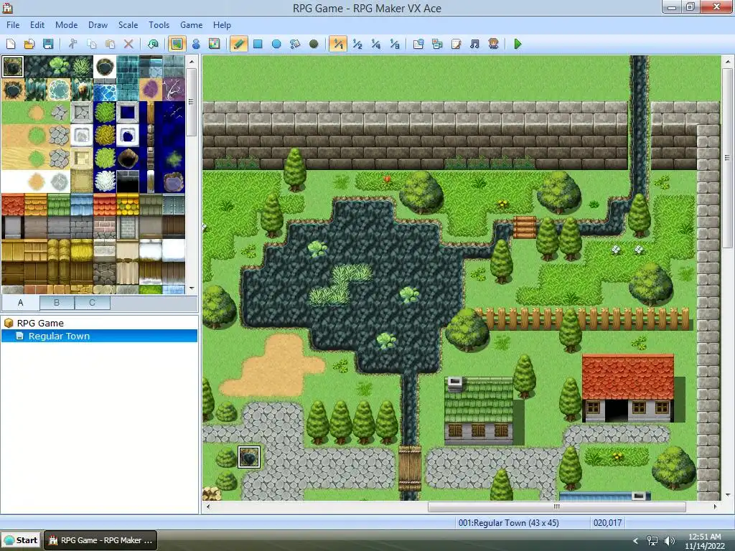Image resolution: width=735 pixels, height=551 pixels.
Task: Click the system tray network icon
Action: pyautogui.click(x=652, y=541)
